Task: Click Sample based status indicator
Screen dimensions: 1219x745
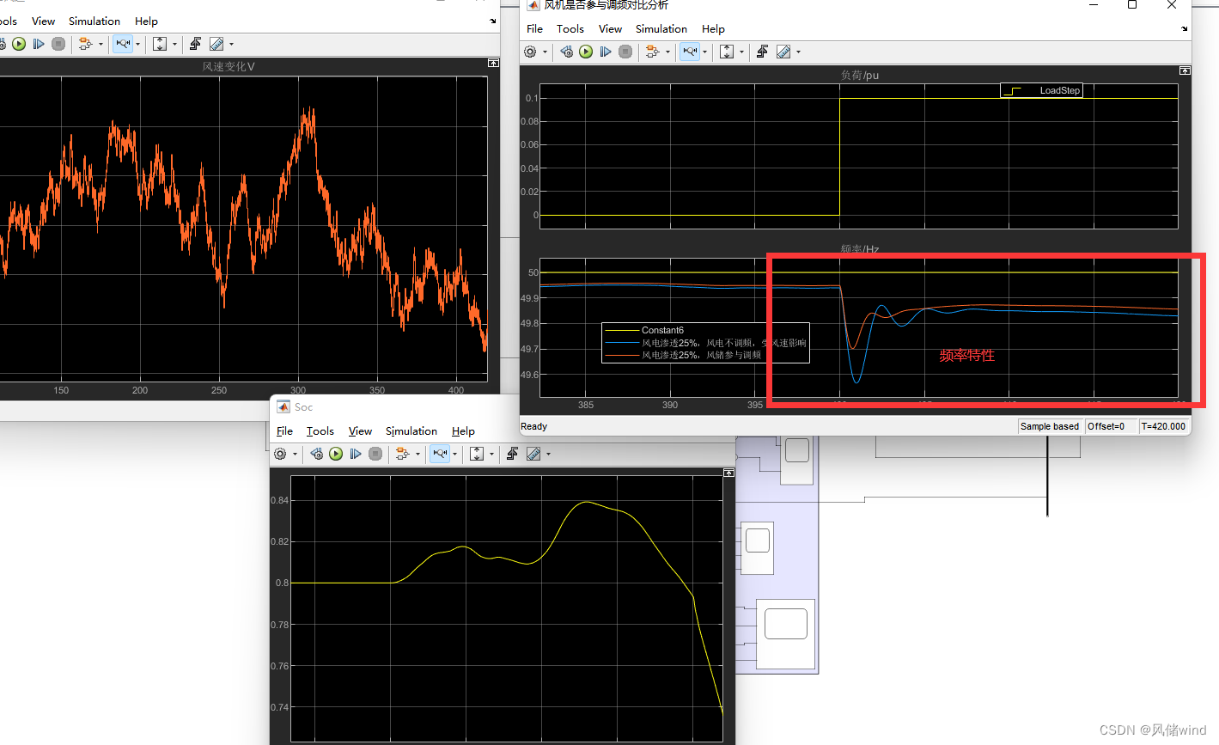Action: 1049,426
